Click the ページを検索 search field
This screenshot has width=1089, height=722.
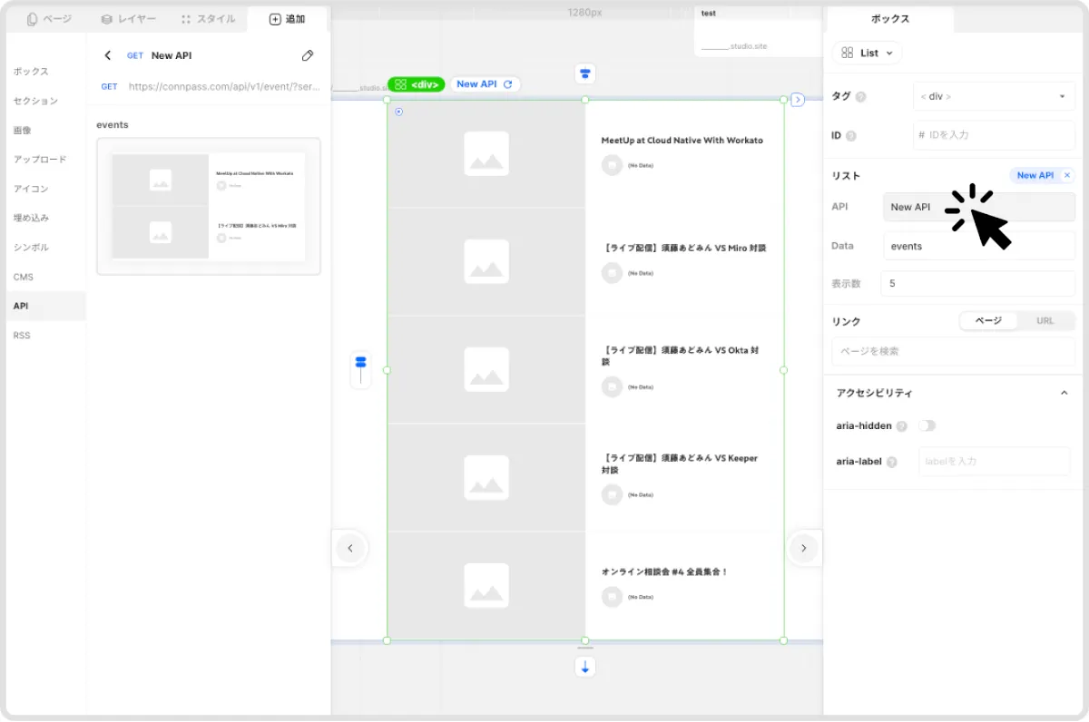(954, 351)
